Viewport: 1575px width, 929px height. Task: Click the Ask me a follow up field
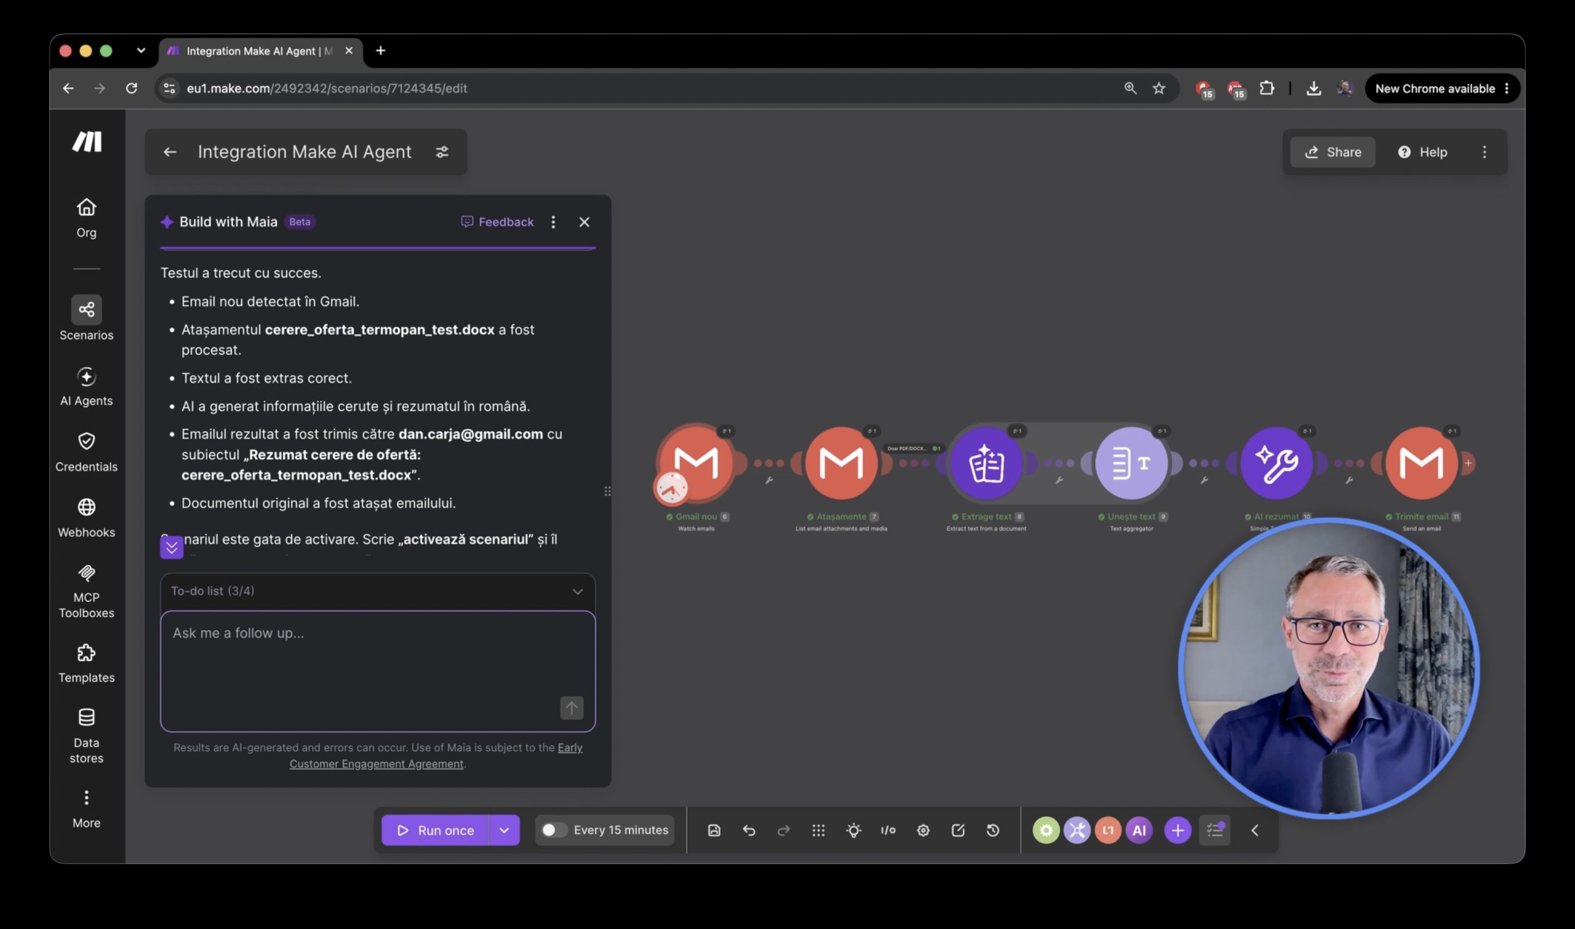coord(378,671)
